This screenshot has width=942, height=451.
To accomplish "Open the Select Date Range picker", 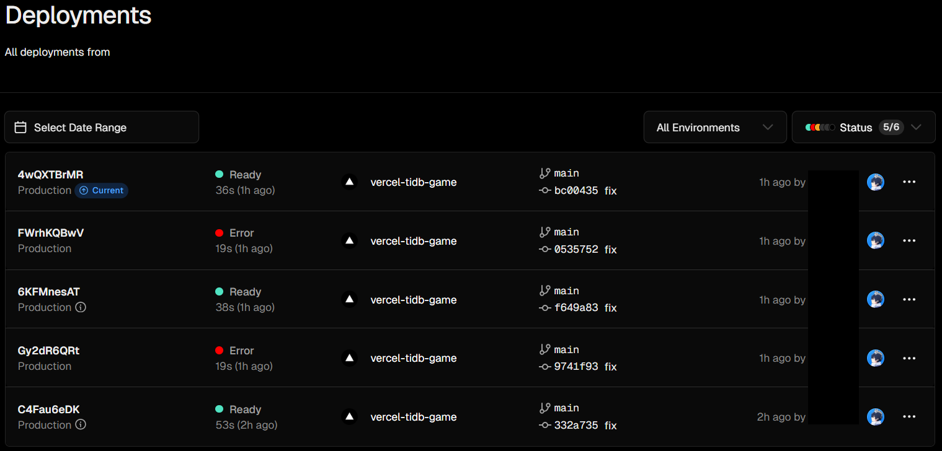I will coord(102,127).
